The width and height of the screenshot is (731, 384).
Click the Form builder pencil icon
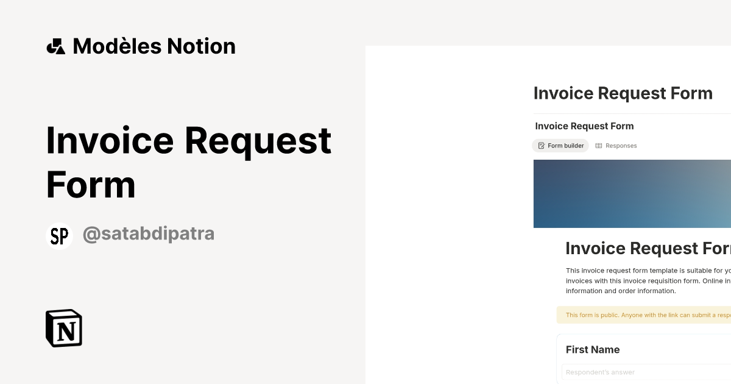(x=542, y=145)
